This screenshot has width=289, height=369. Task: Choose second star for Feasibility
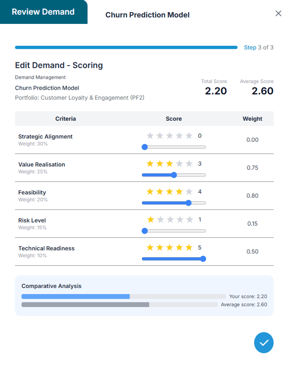(160, 192)
